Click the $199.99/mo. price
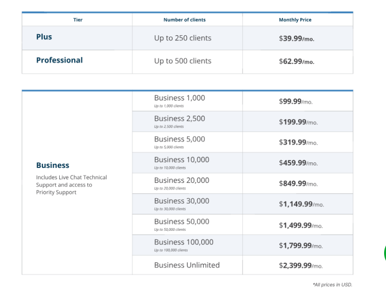 [x=299, y=122]
